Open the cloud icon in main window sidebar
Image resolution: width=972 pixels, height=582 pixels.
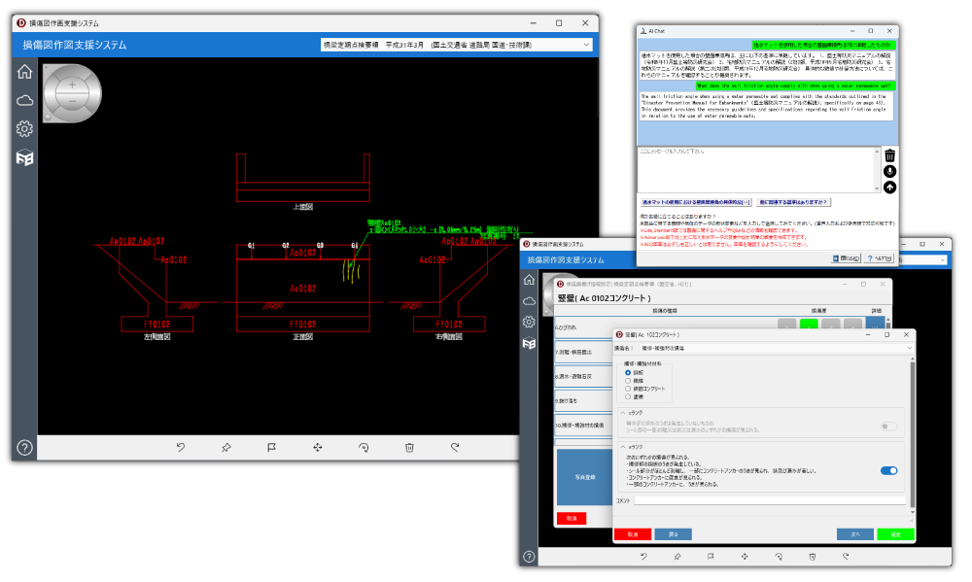click(x=25, y=100)
